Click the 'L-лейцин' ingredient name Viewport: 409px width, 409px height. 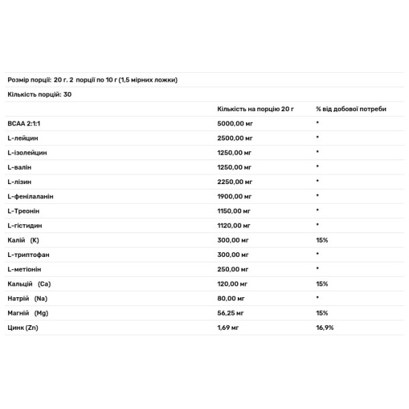[x=22, y=138]
